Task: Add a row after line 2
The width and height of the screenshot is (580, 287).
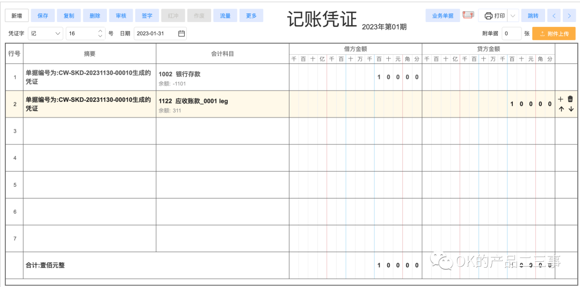Action: 560,99
